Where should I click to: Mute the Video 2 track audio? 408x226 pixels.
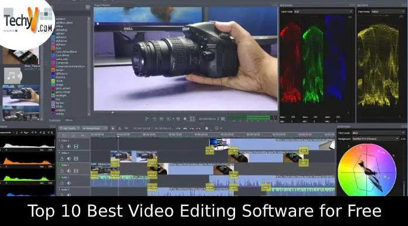(69, 158)
